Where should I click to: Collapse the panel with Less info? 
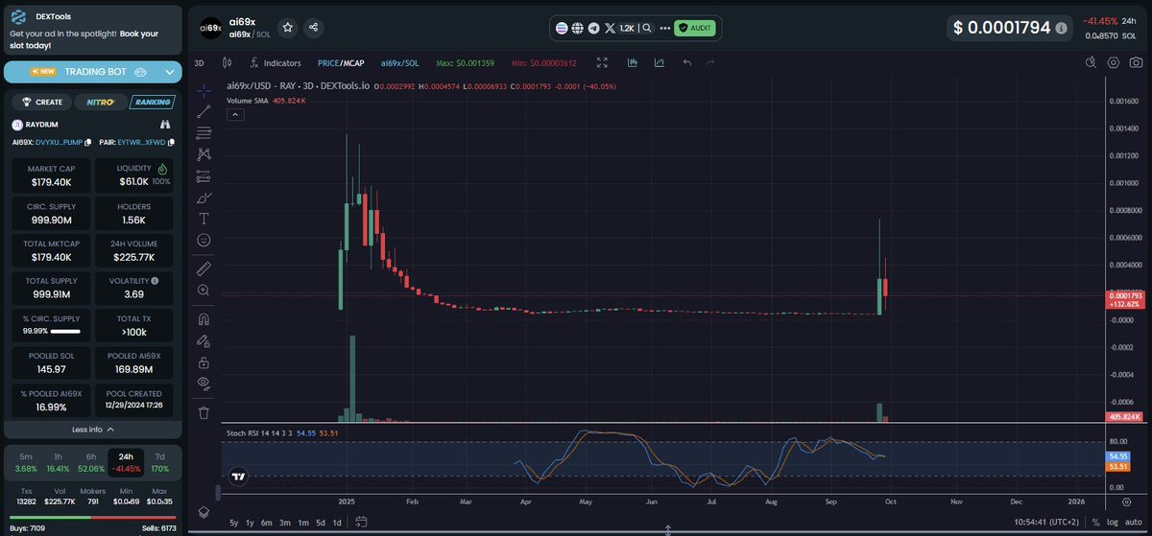[92, 430]
